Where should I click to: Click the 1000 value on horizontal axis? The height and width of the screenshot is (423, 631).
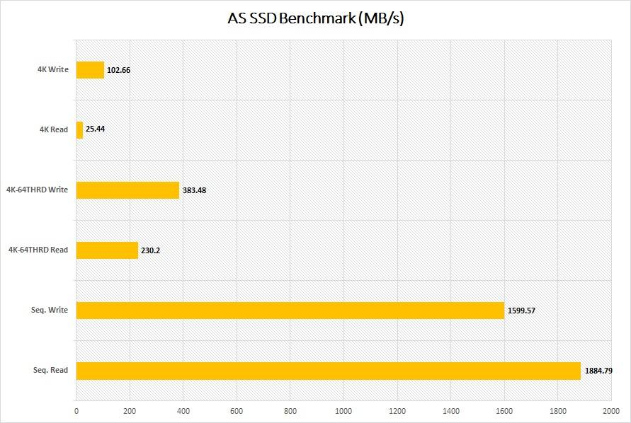pos(343,411)
